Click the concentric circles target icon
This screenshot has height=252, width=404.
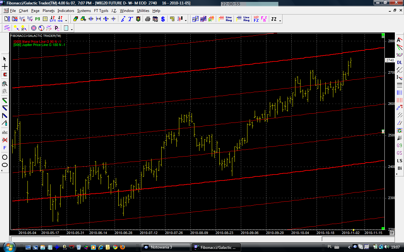33,28
